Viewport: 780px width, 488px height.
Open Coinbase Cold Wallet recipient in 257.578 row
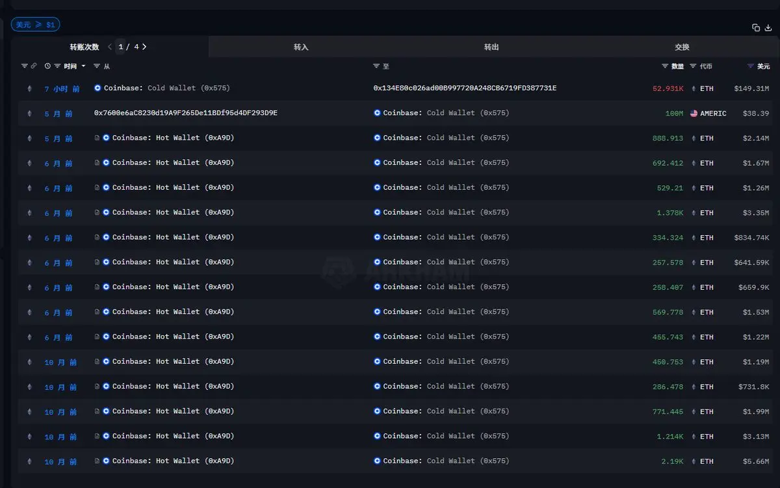click(x=447, y=262)
